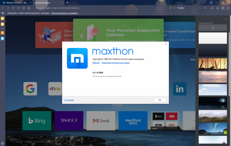Go forward with the forward arrow
This screenshot has height=146, width=231.
pos(8,8)
